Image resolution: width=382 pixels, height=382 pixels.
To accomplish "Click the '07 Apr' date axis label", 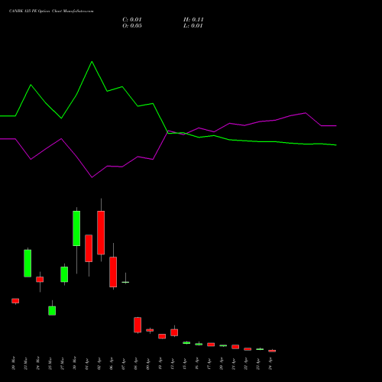I will coord(124,363).
